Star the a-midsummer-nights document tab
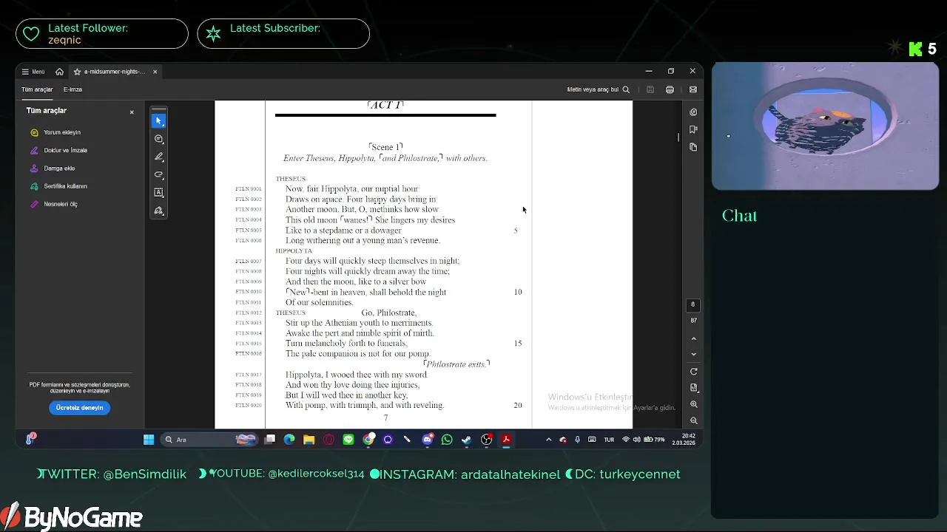The image size is (947, 532). (x=77, y=72)
